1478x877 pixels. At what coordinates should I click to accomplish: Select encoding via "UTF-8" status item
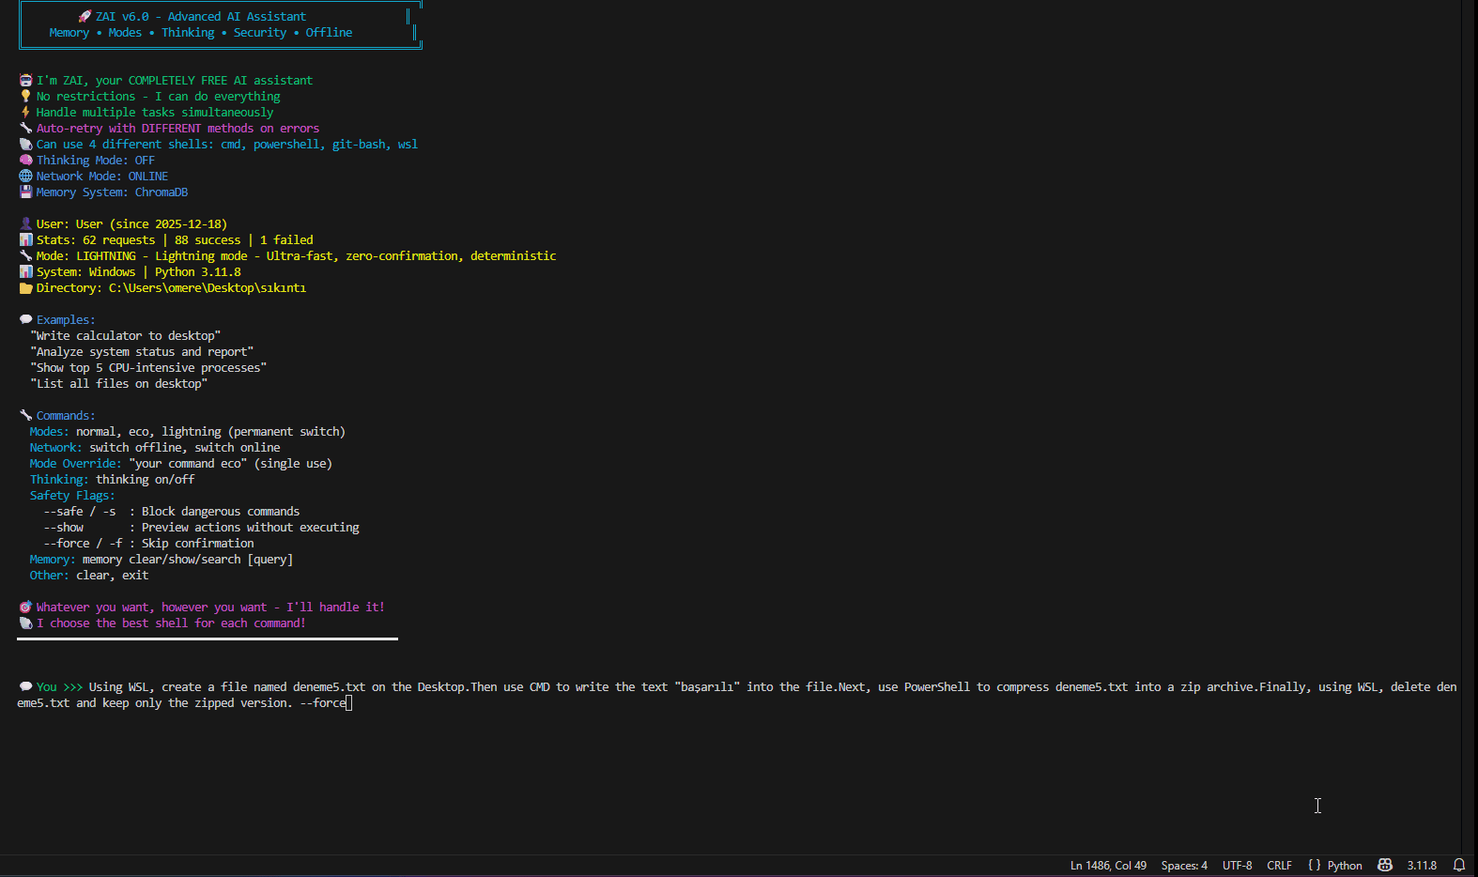click(x=1237, y=866)
